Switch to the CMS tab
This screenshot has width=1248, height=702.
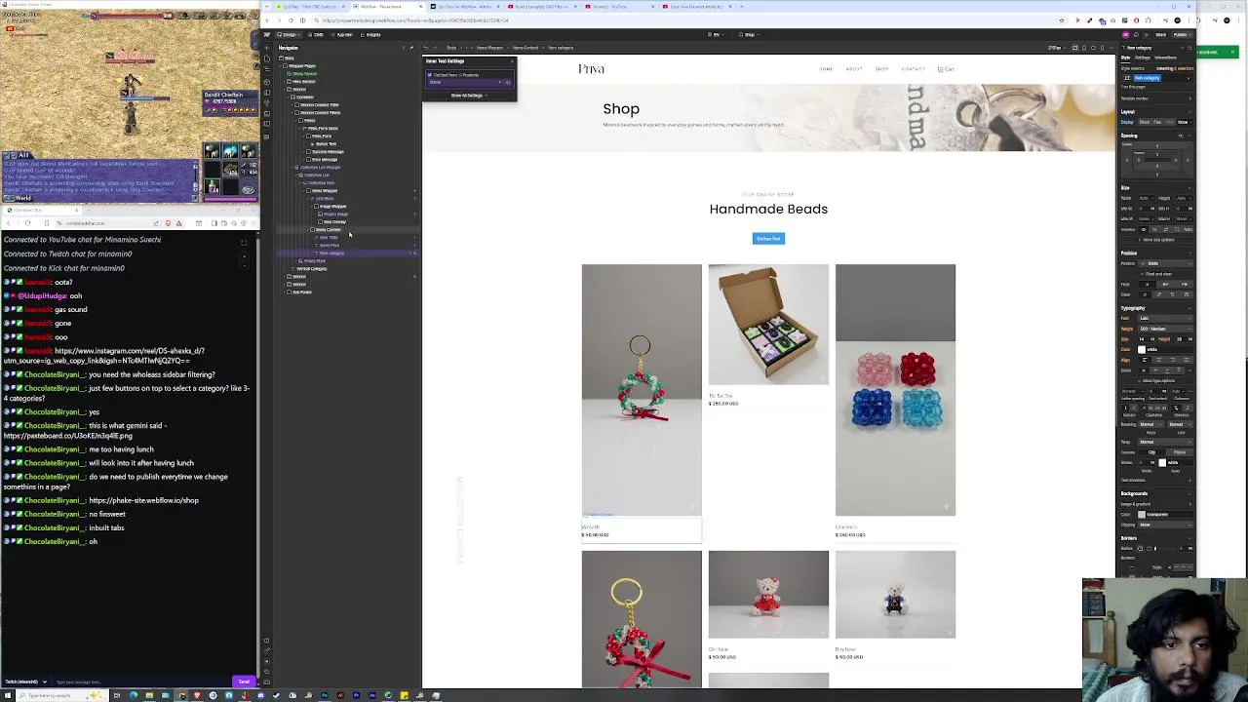[316, 35]
